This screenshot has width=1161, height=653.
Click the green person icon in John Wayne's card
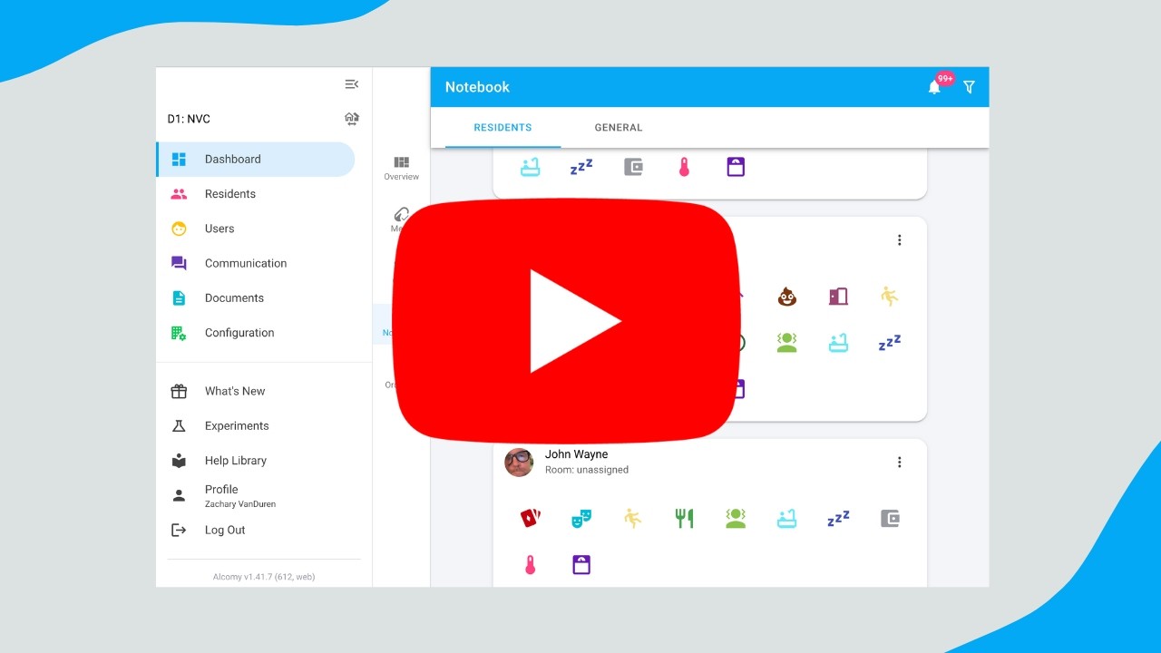(x=736, y=519)
